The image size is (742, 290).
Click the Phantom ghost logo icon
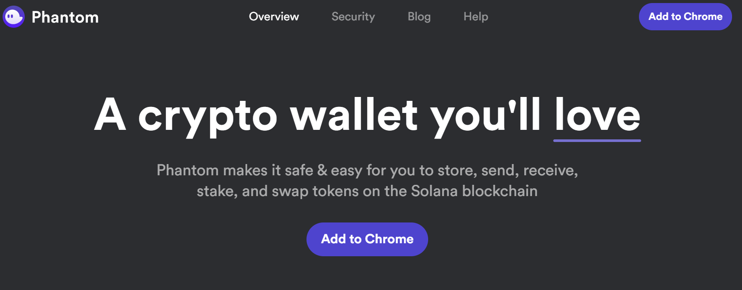tap(14, 17)
